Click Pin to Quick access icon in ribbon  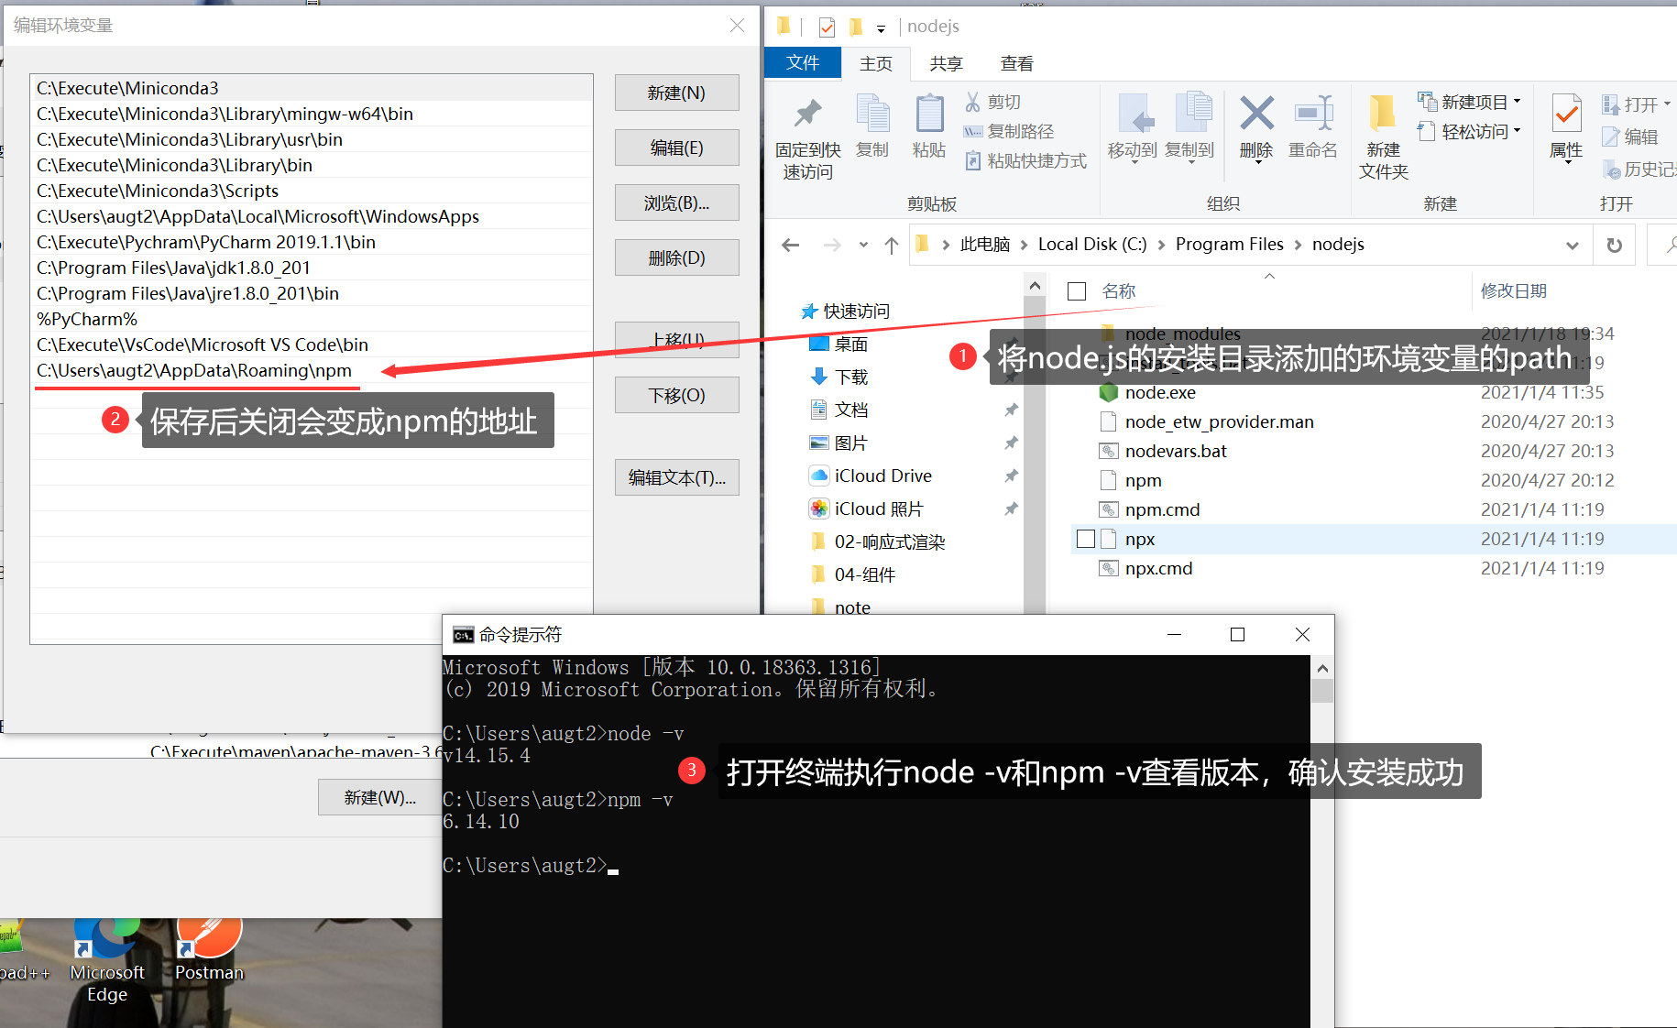click(x=807, y=115)
